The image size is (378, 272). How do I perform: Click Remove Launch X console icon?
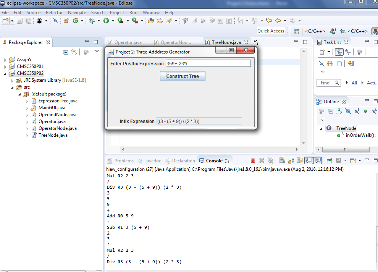262,160
